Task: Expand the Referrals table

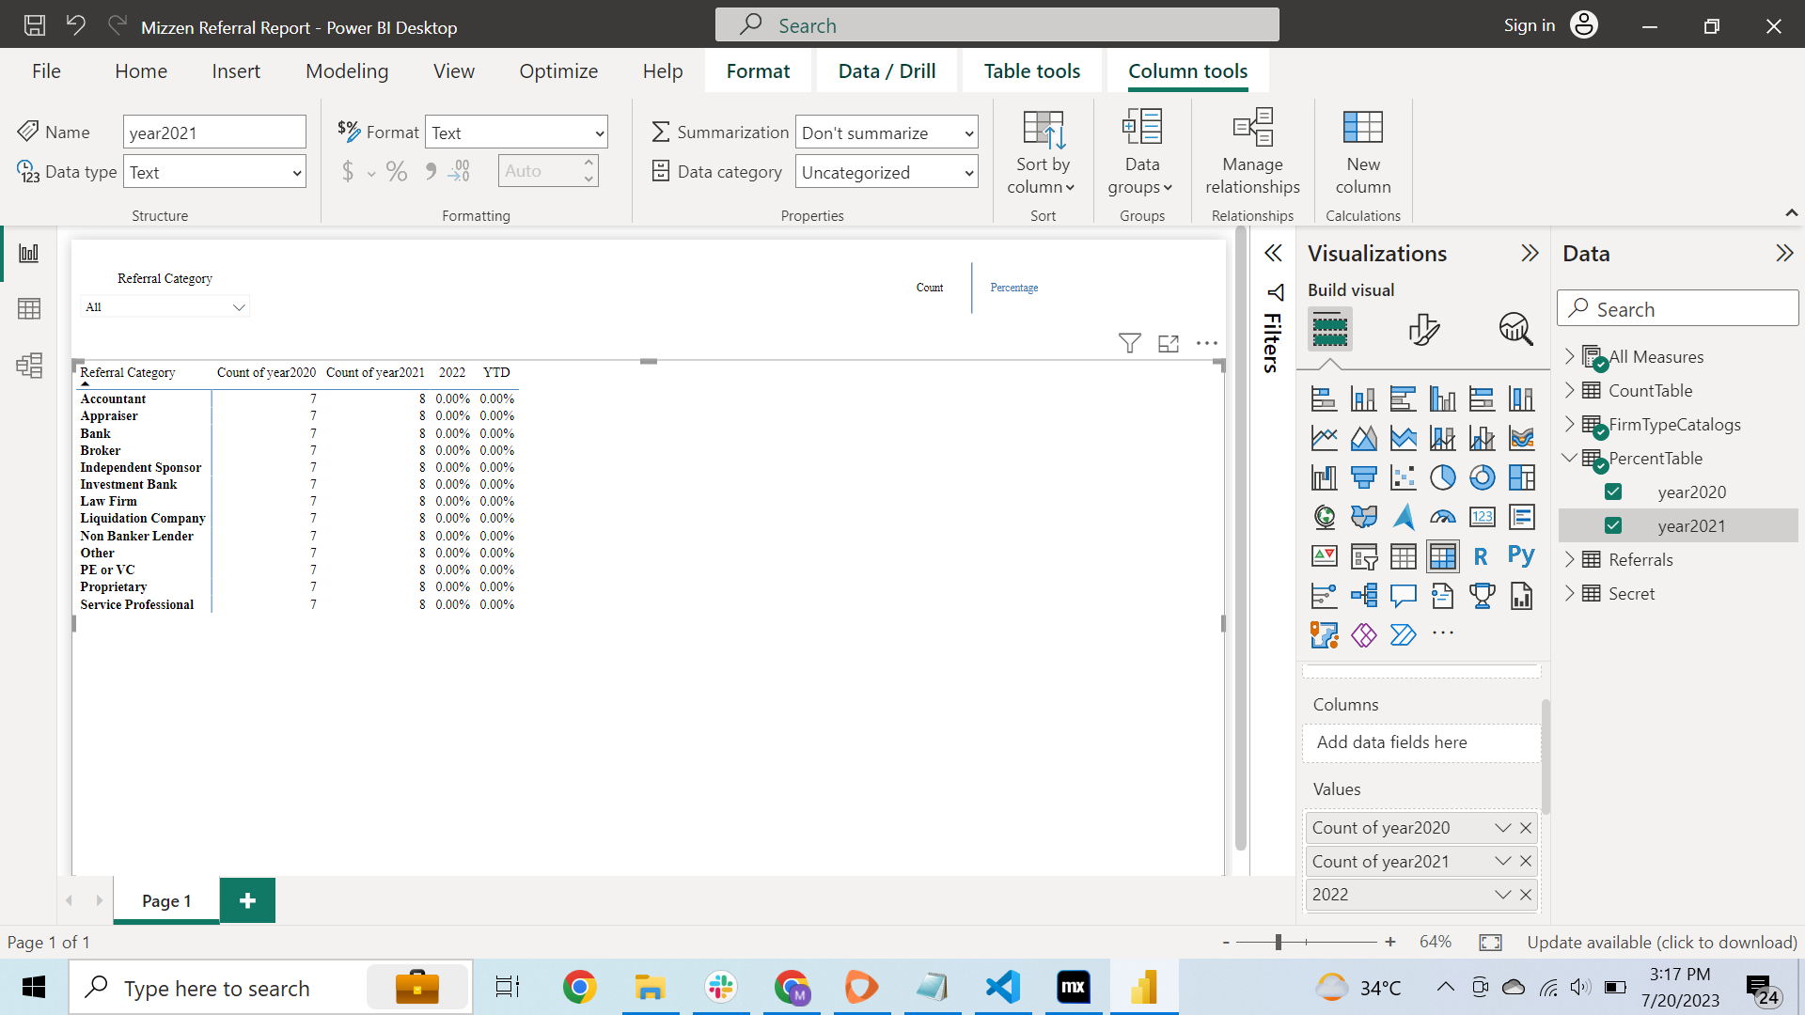Action: (1569, 559)
